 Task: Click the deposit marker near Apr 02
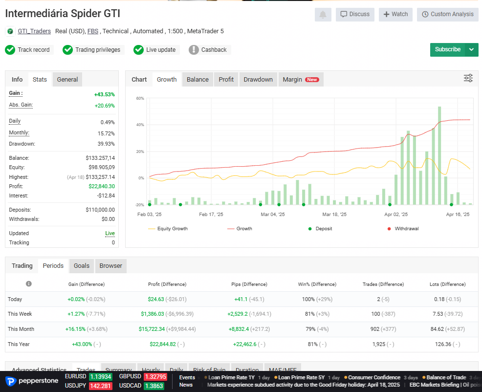pyautogui.click(x=390, y=204)
